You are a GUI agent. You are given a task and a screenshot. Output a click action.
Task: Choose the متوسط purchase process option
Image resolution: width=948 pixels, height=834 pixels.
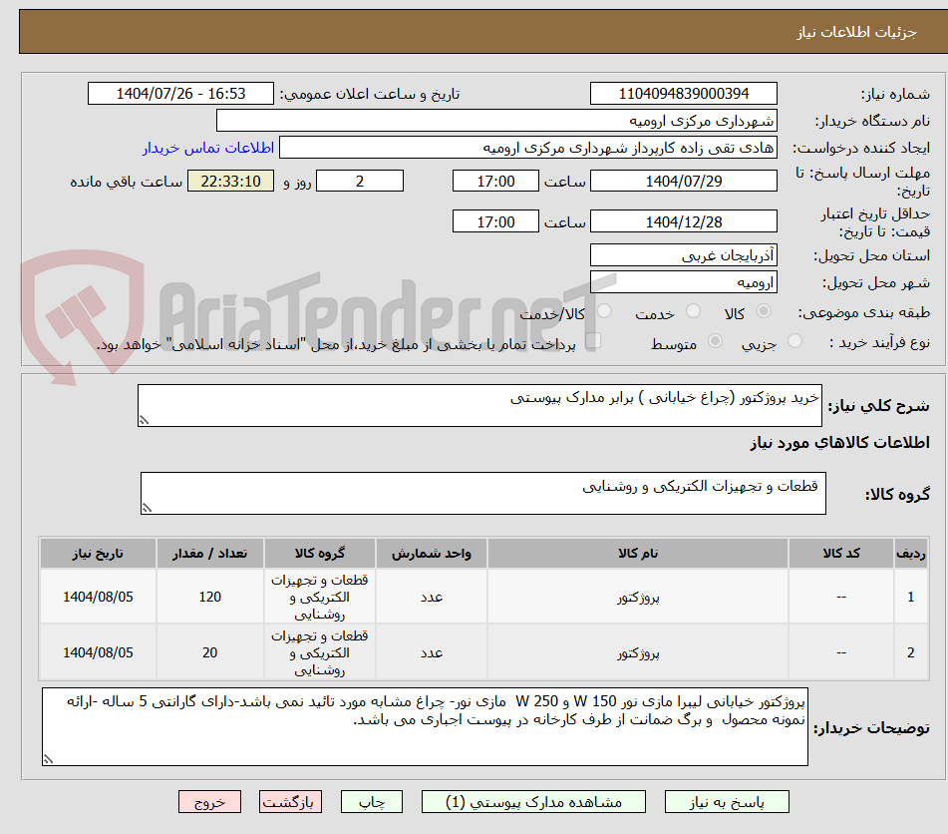(x=714, y=340)
